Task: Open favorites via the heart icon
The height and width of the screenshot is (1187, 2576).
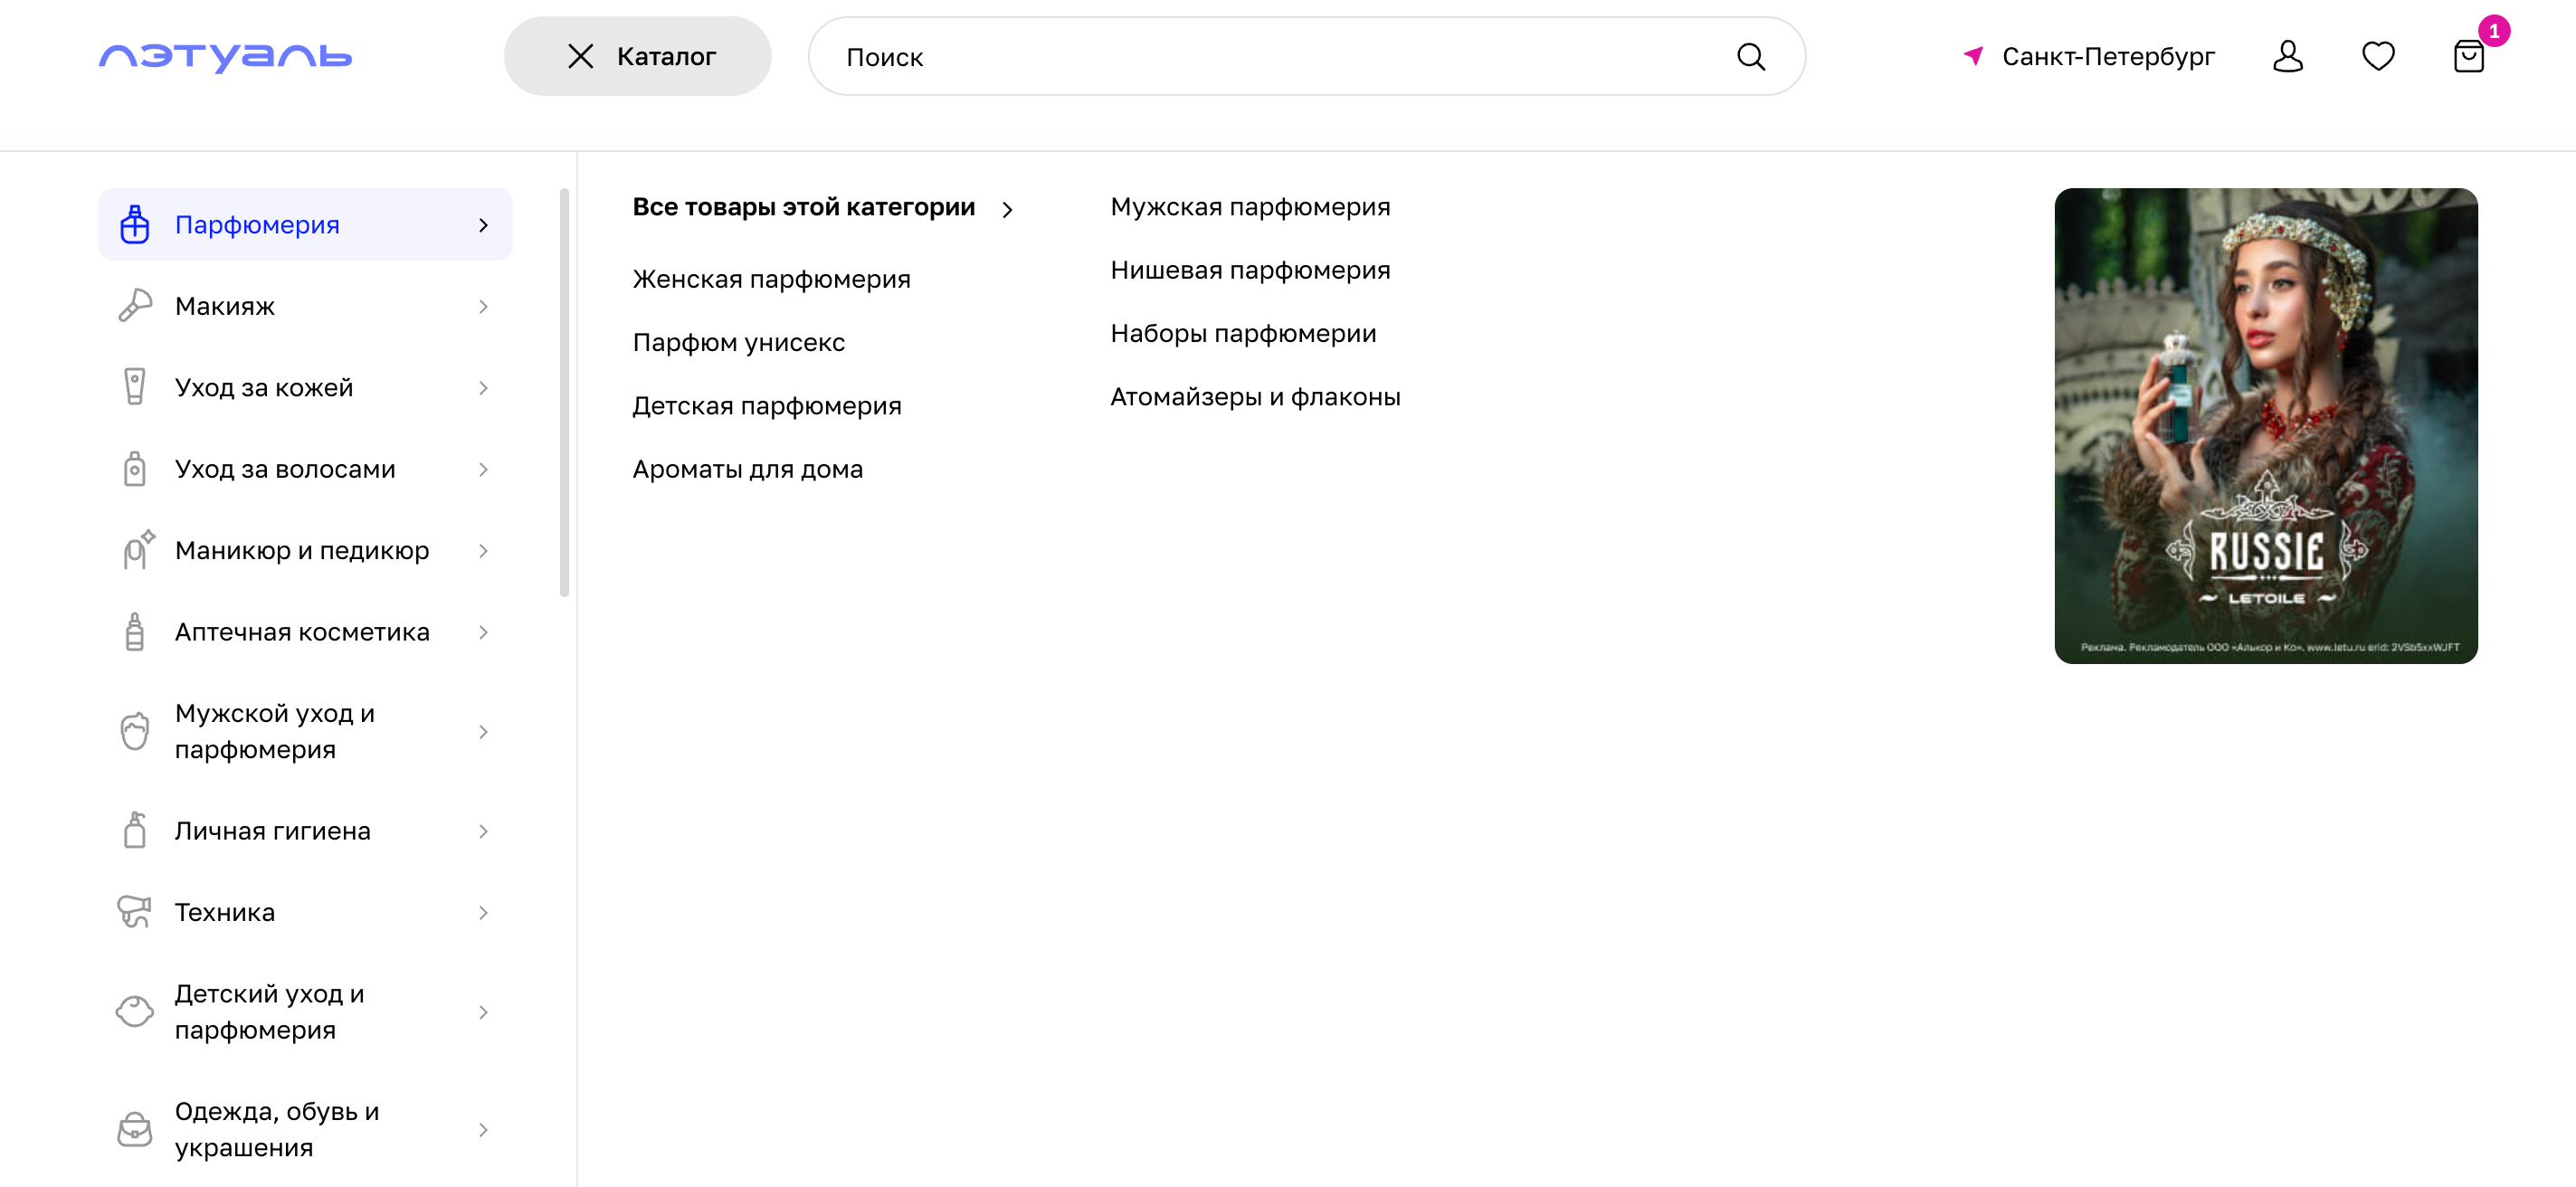Action: tap(2378, 56)
